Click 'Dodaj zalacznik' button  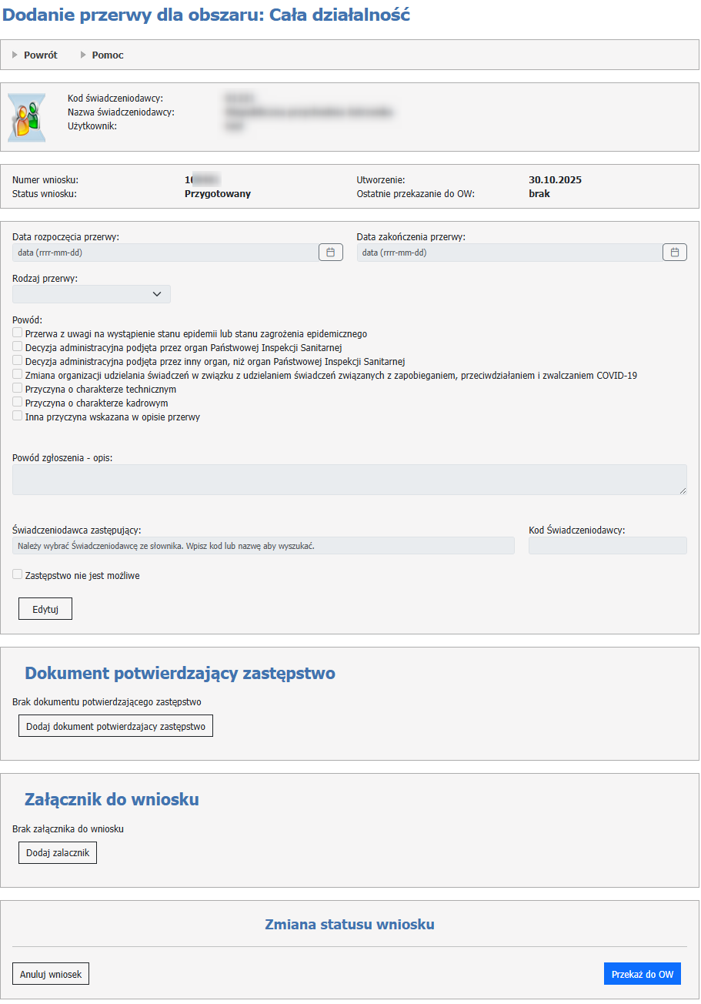coord(58,853)
